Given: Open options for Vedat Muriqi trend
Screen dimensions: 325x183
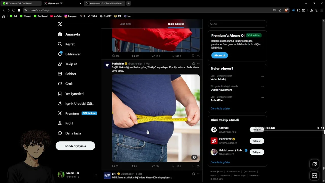Looking at the screenshot, I should tap(263, 76).
